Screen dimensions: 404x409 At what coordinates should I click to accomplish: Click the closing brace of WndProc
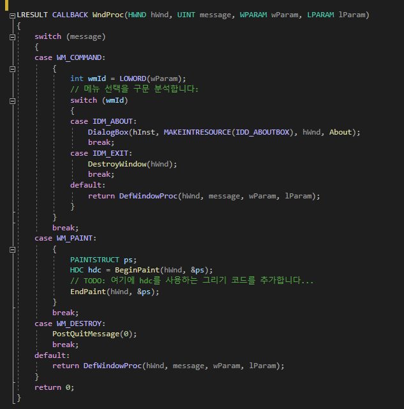click(x=19, y=398)
